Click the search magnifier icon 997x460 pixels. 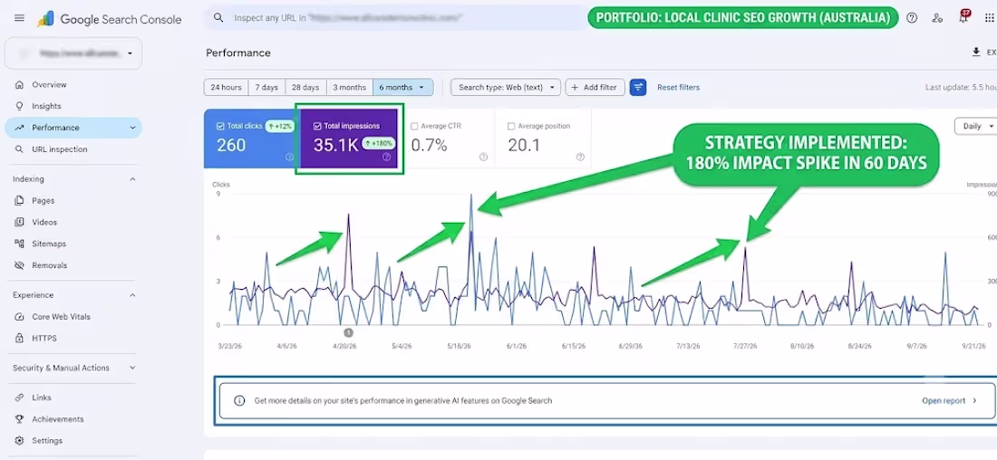tap(218, 18)
